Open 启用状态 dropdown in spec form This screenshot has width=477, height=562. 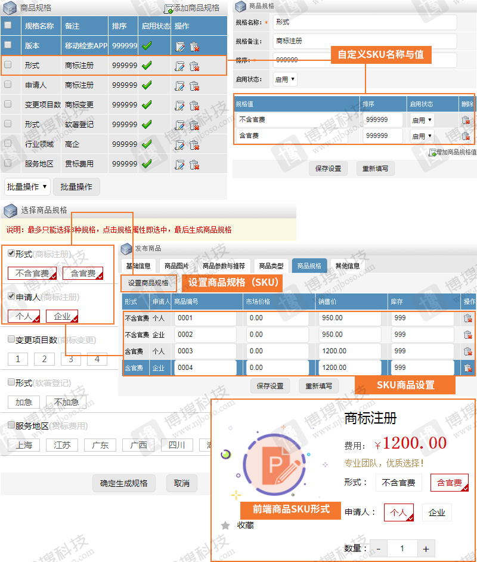click(284, 79)
